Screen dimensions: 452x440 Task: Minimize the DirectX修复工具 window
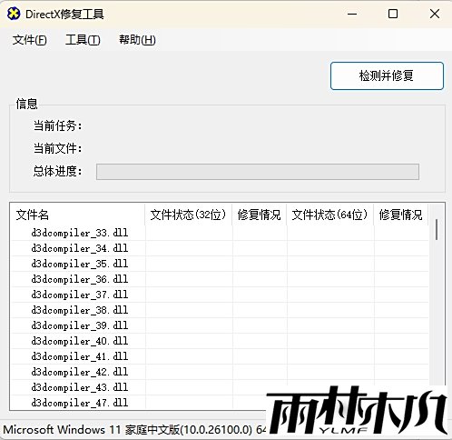click(x=352, y=14)
